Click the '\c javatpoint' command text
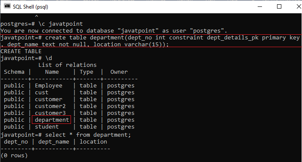The height and width of the screenshot is (162, 302). 61,24
